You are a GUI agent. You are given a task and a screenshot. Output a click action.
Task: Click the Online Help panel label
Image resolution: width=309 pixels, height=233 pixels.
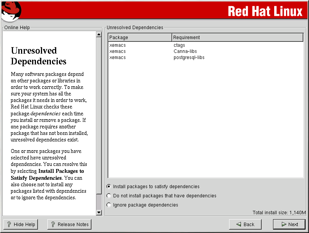[17, 28]
